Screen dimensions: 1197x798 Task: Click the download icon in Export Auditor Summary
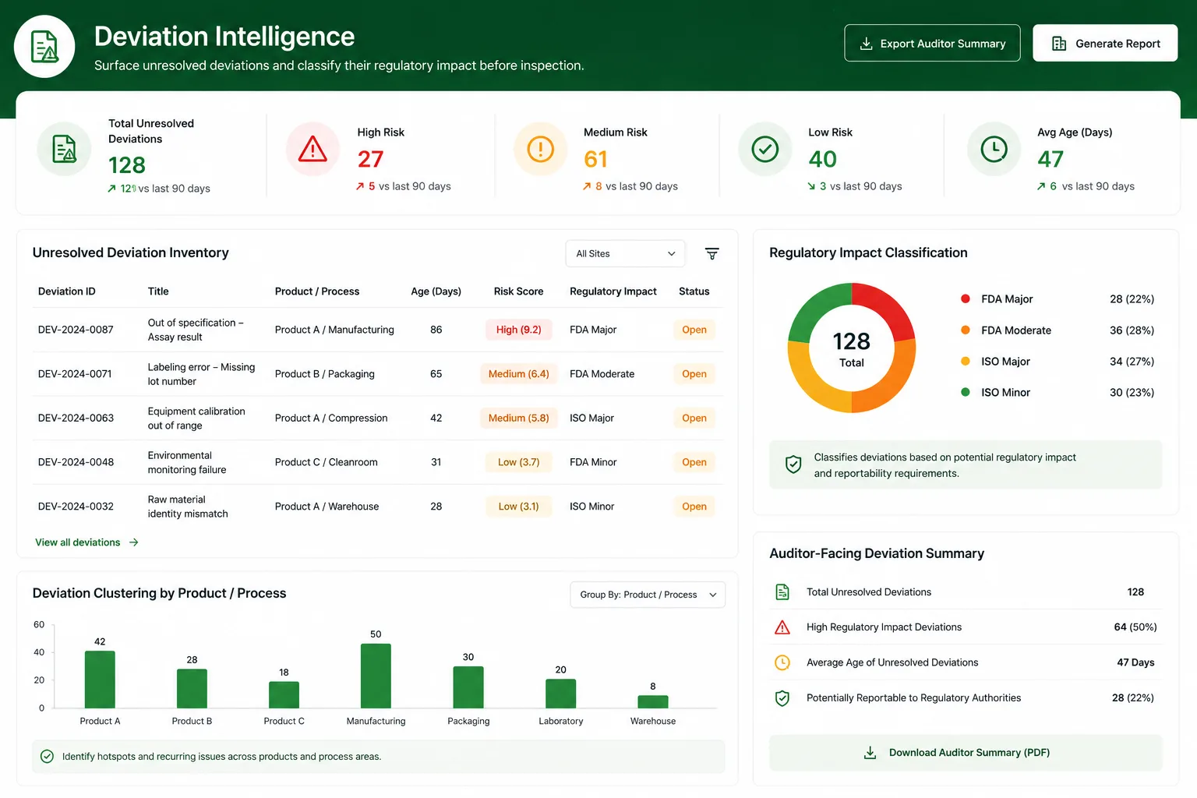(866, 44)
